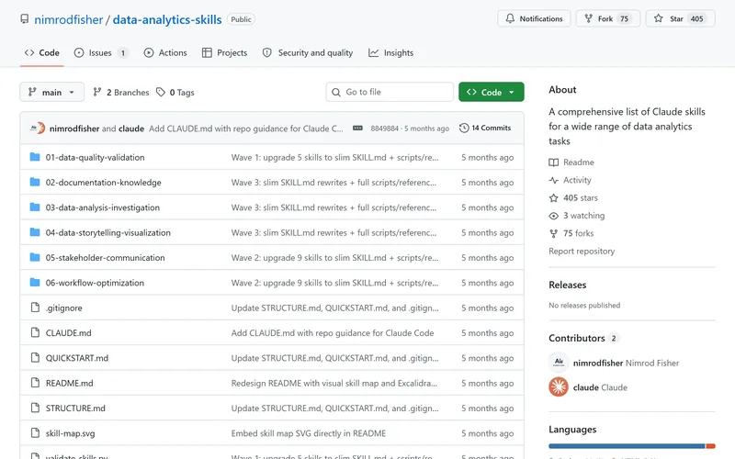
Task: Click the Fork 75 count
Action: (624, 18)
